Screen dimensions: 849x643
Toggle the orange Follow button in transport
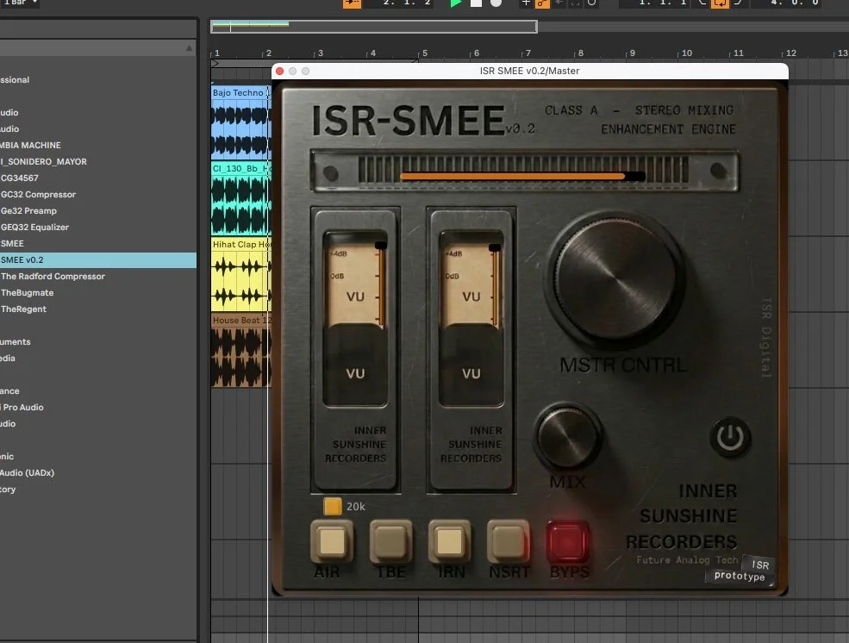tap(352, 3)
